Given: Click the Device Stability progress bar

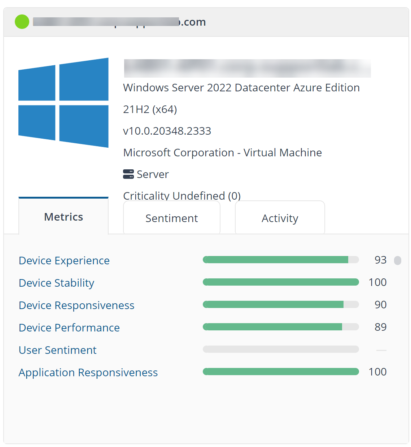Looking at the screenshot, I should [x=281, y=282].
